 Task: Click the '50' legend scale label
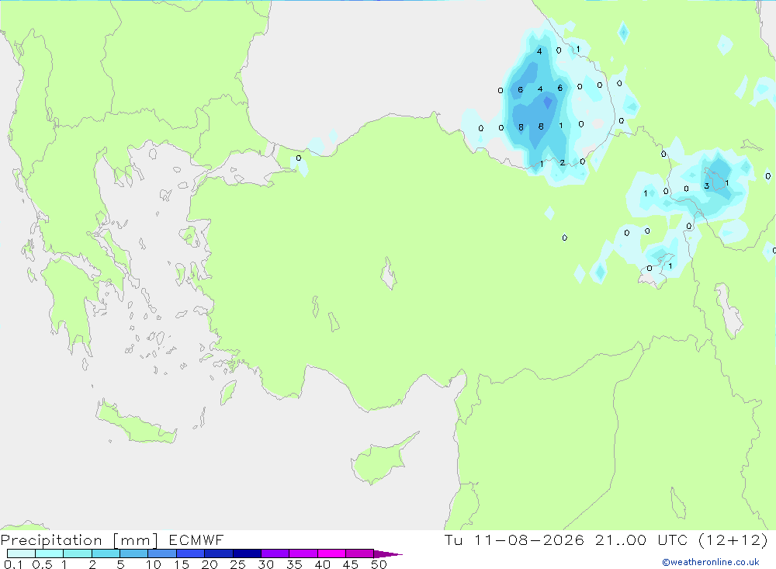pos(379,564)
